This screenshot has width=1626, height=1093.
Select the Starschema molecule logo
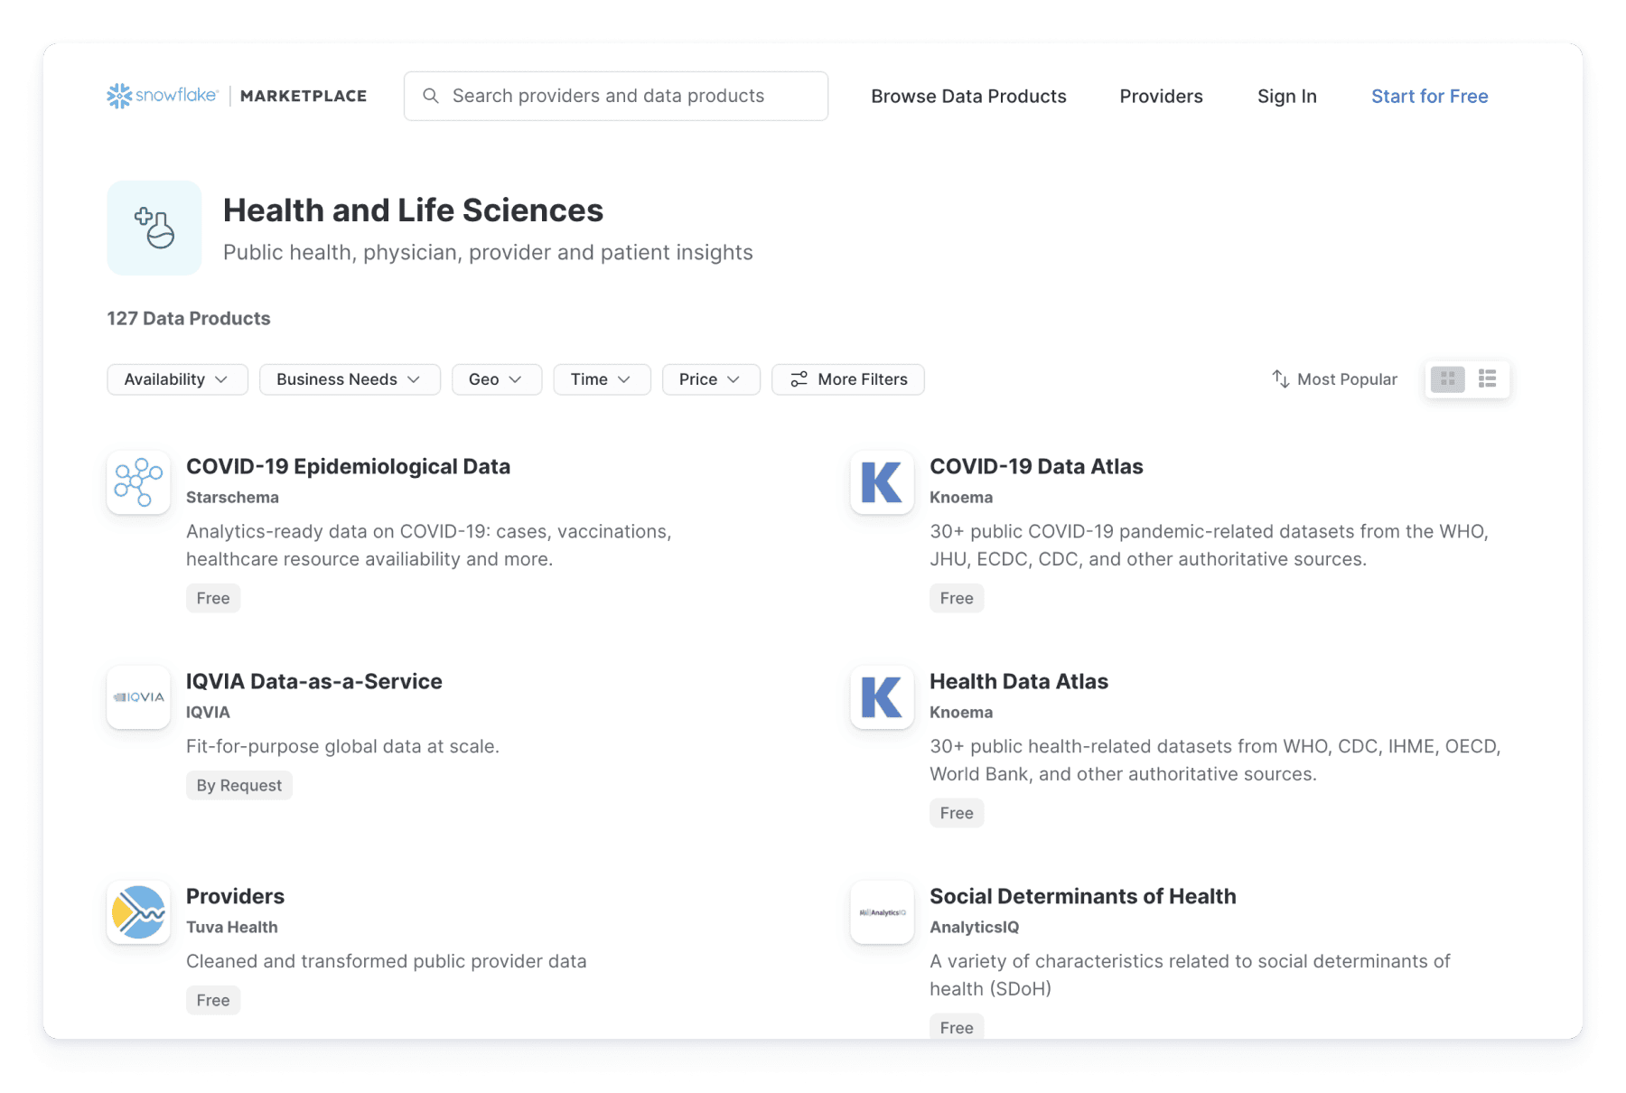coord(137,482)
